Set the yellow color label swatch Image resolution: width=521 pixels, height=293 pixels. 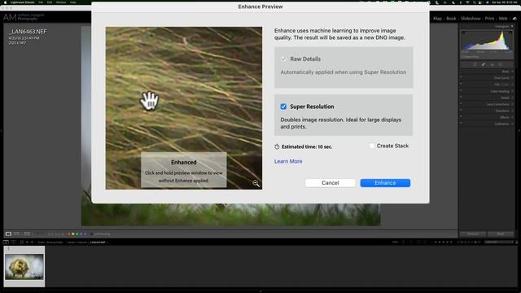point(73,234)
